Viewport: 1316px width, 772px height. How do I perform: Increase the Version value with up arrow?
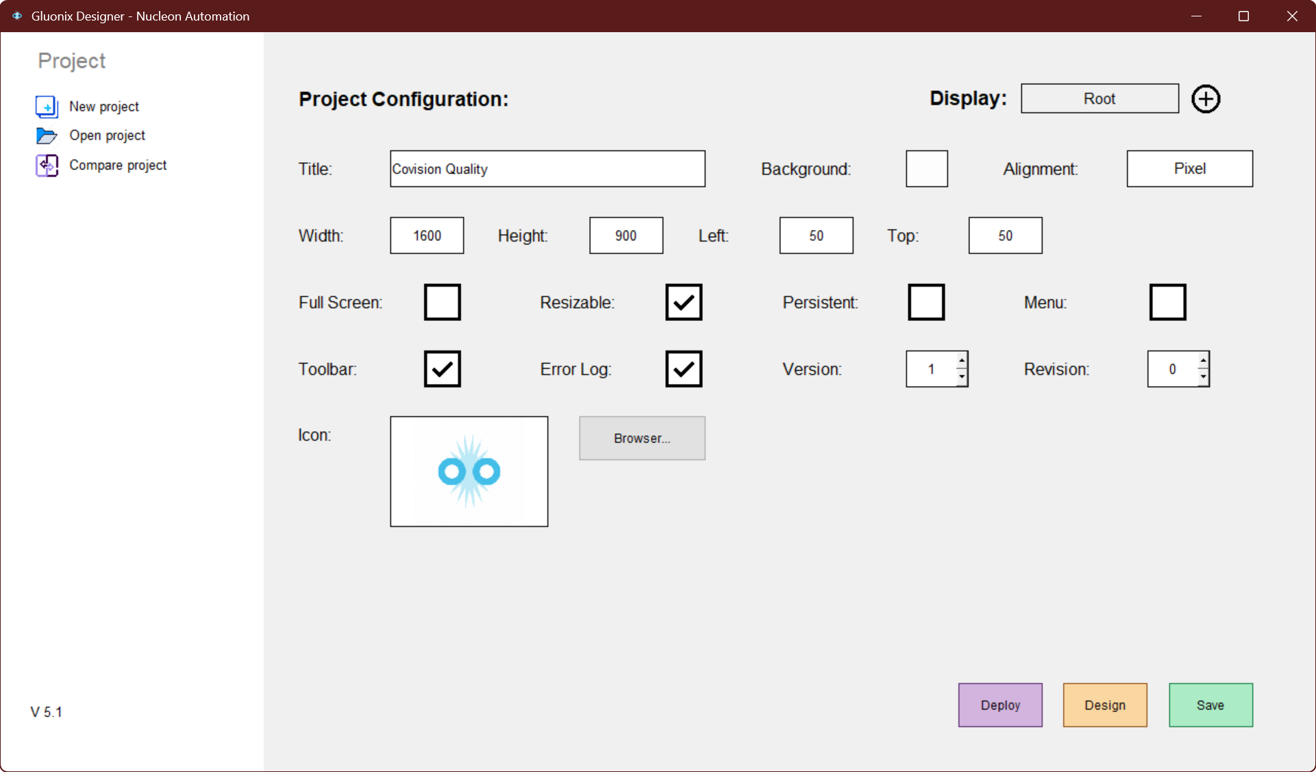[x=962, y=361]
